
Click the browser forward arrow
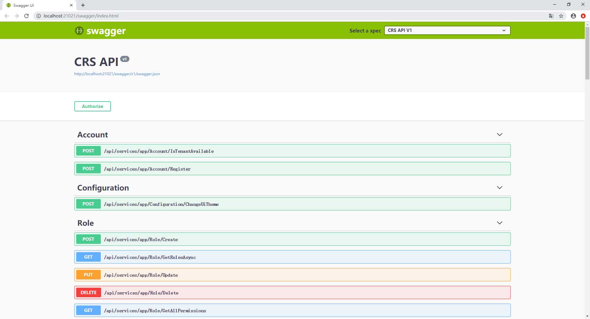click(17, 16)
